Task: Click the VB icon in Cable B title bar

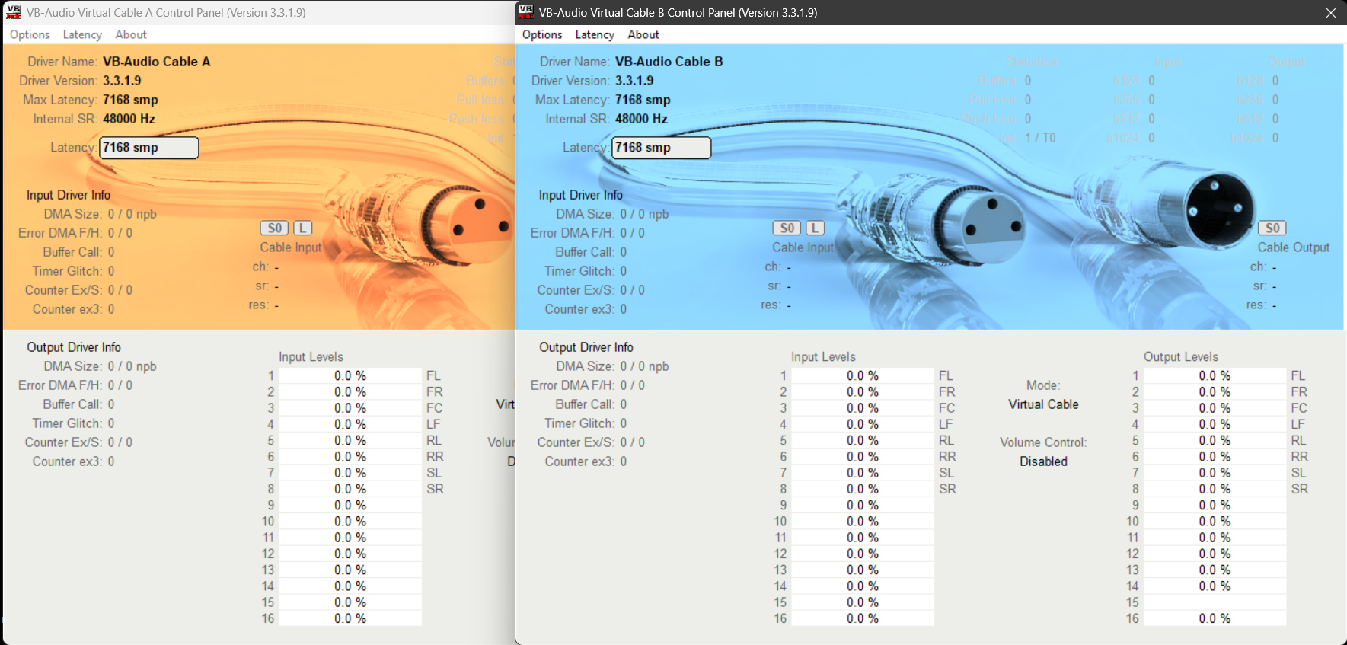Action: 526,12
